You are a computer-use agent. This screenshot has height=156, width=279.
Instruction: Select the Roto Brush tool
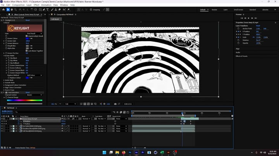(x=64, y=10)
